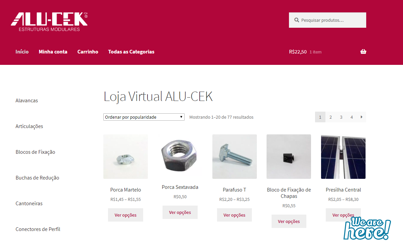
Task: Click Ver opções under Parafuso T
Action: [x=234, y=215]
